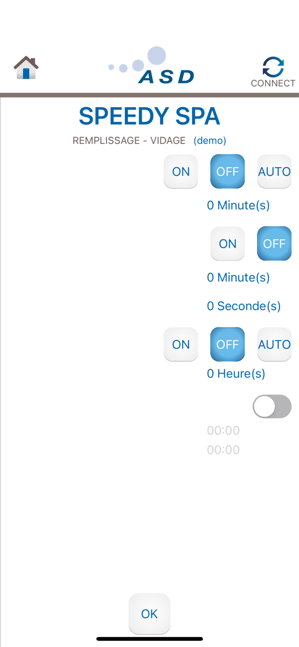Select OFF in the first row
The image size is (299, 647).
coord(227,171)
